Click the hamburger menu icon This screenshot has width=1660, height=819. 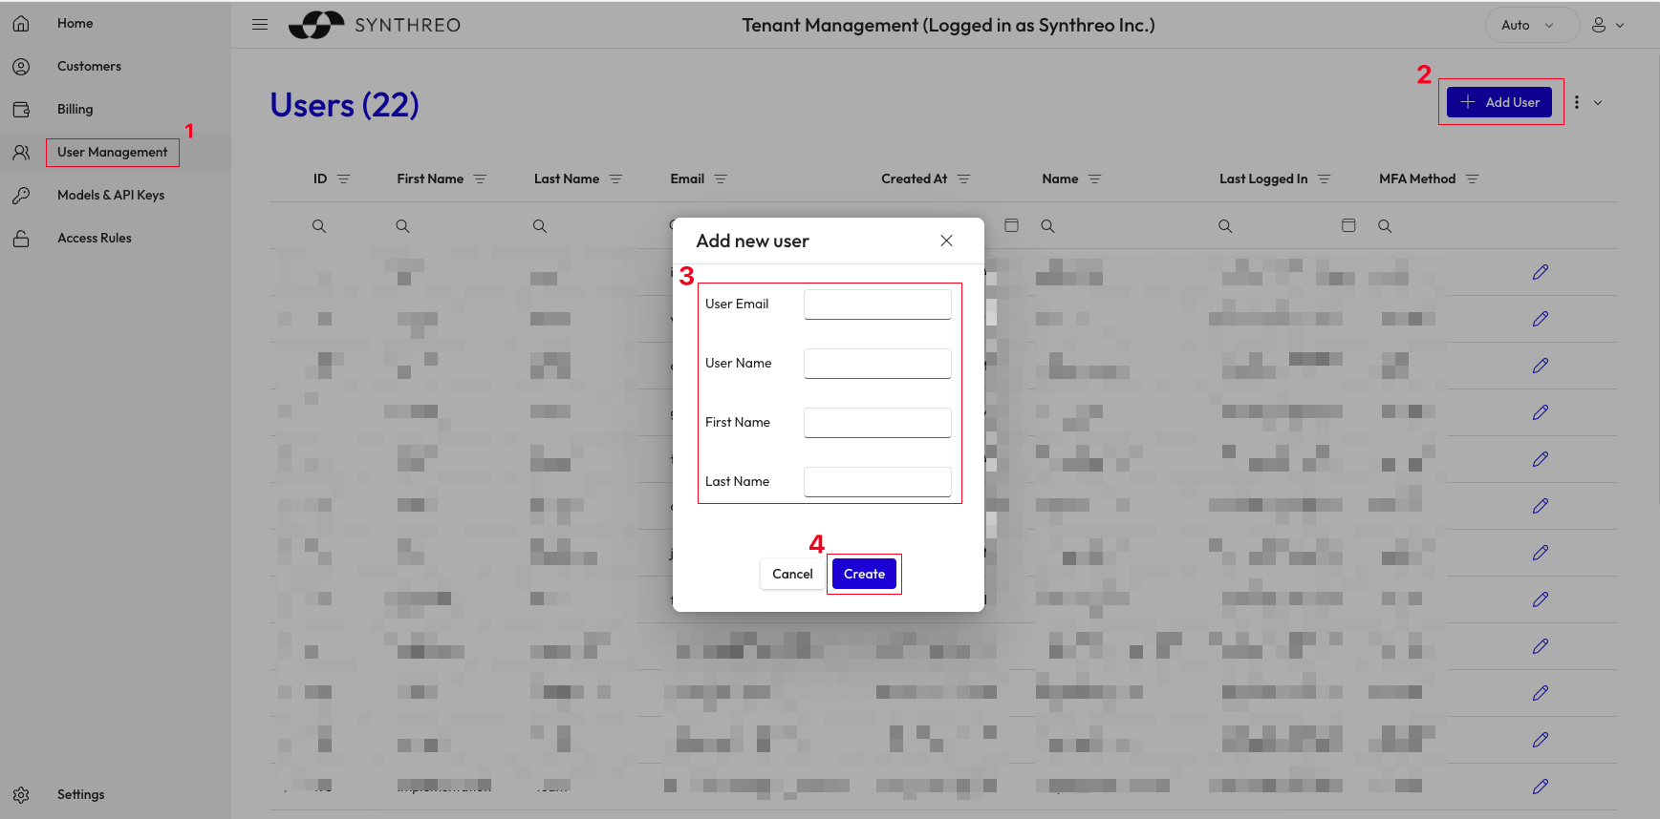(260, 25)
